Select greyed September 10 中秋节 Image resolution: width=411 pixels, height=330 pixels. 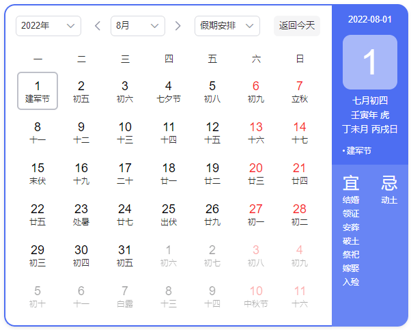coord(256,296)
